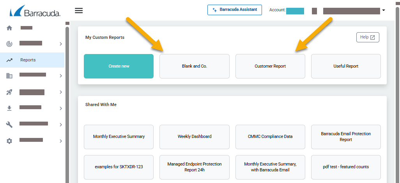Open Barracuda Email Protection Report

coord(346,137)
